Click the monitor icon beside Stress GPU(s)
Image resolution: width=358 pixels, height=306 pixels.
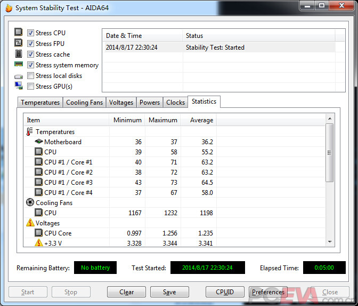point(19,85)
